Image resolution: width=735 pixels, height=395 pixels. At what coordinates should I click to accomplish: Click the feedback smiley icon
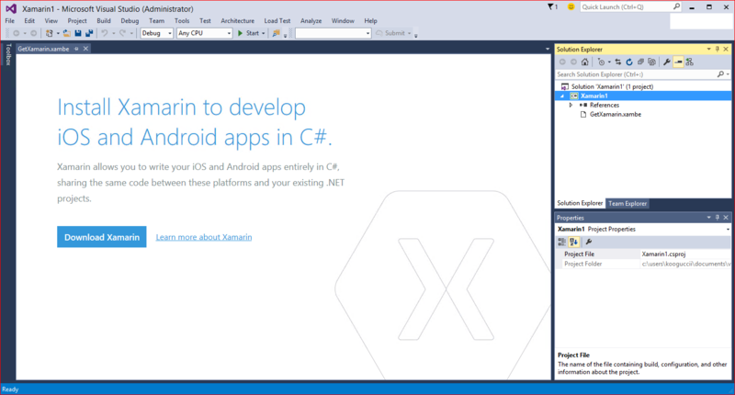pos(571,6)
